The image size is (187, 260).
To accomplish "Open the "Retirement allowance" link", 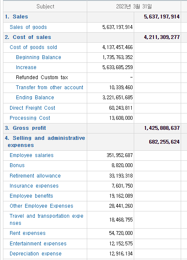I will point(35,176).
